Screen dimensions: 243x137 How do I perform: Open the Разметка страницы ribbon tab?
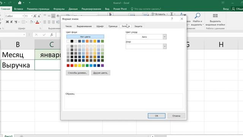click(x=38, y=9)
